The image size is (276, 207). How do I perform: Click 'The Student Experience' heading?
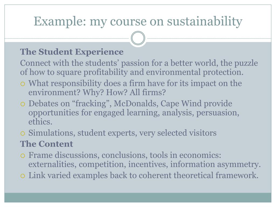[x=72, y=52]
